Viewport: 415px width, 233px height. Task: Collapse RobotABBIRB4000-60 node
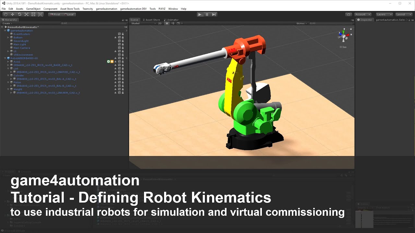(5, 58)
